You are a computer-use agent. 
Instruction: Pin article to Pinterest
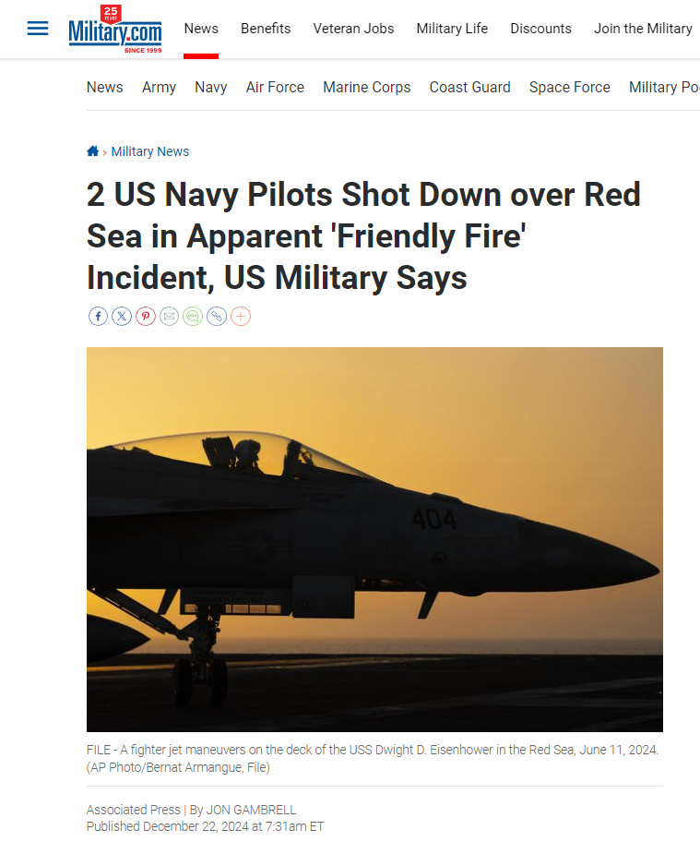click(146, 317)
